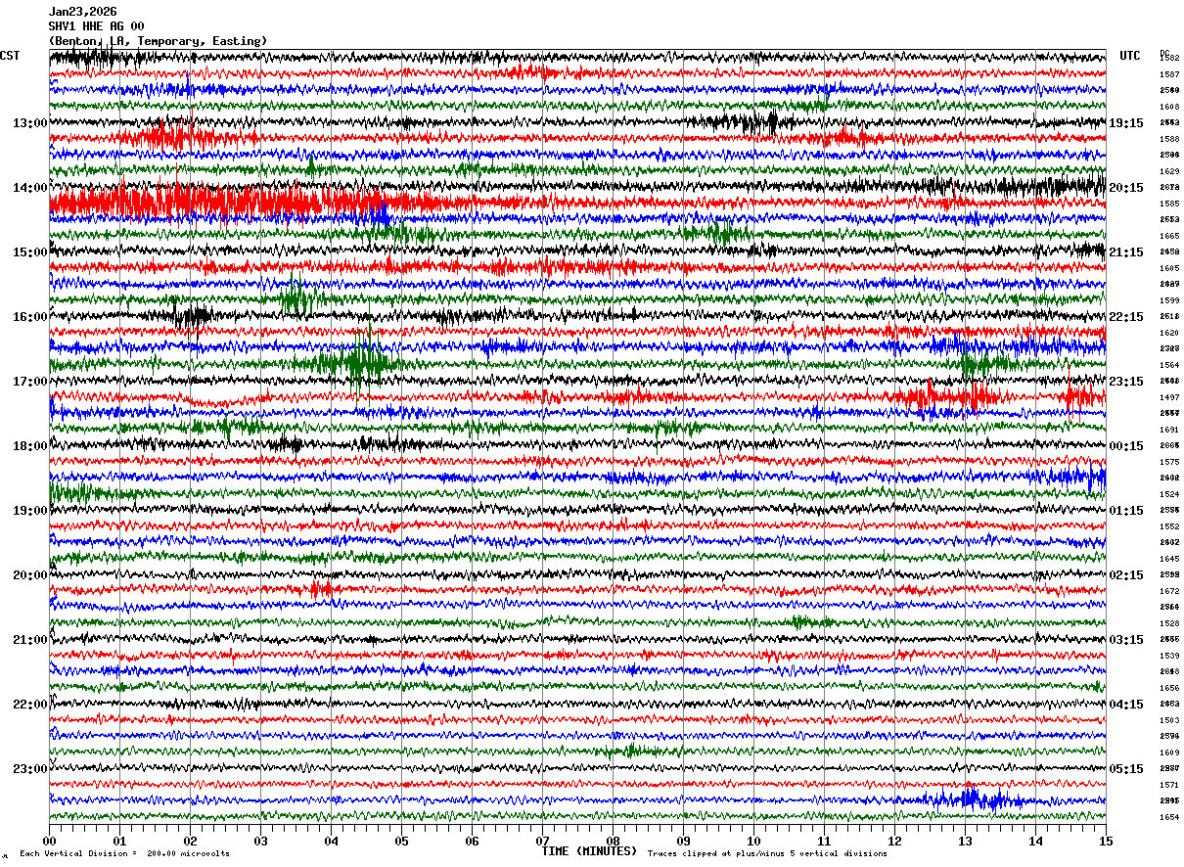
Task: Click the 23:00 CST row label
Action: 30,769
